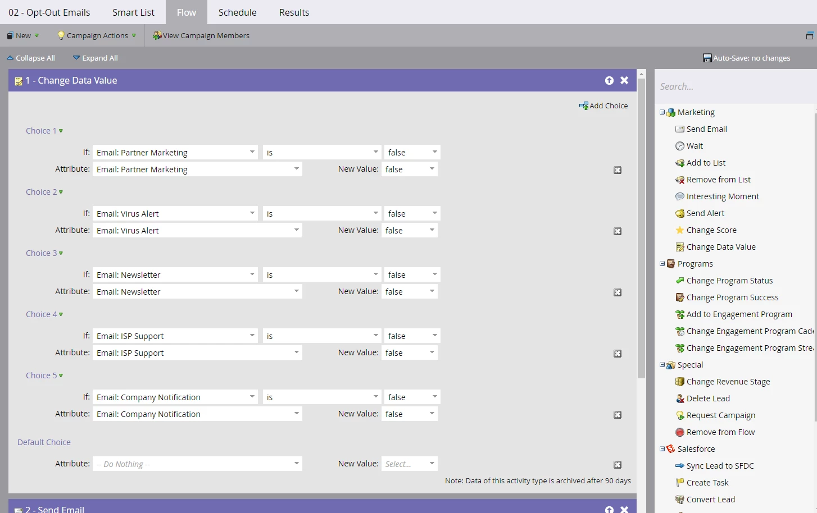Select the Change Score star icon
The image size is (817, 513).
point(679,230)
